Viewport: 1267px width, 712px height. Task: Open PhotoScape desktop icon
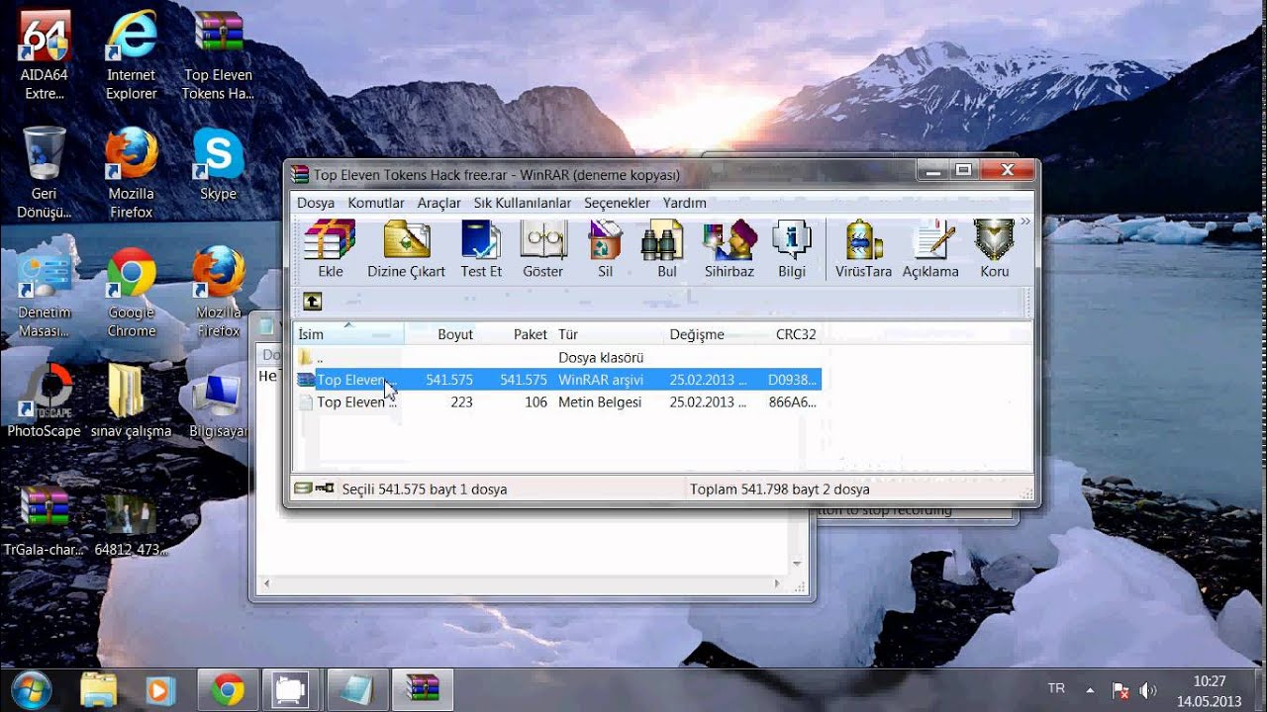tap(44, 400)
